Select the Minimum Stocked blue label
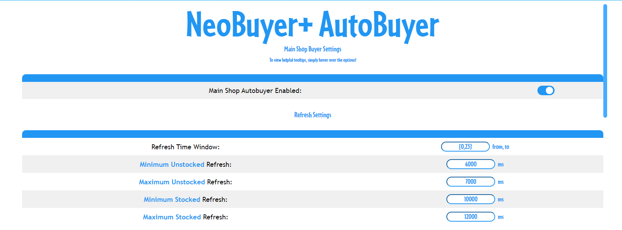Screen dimensions: 622x230 click(x=172, y=199)
